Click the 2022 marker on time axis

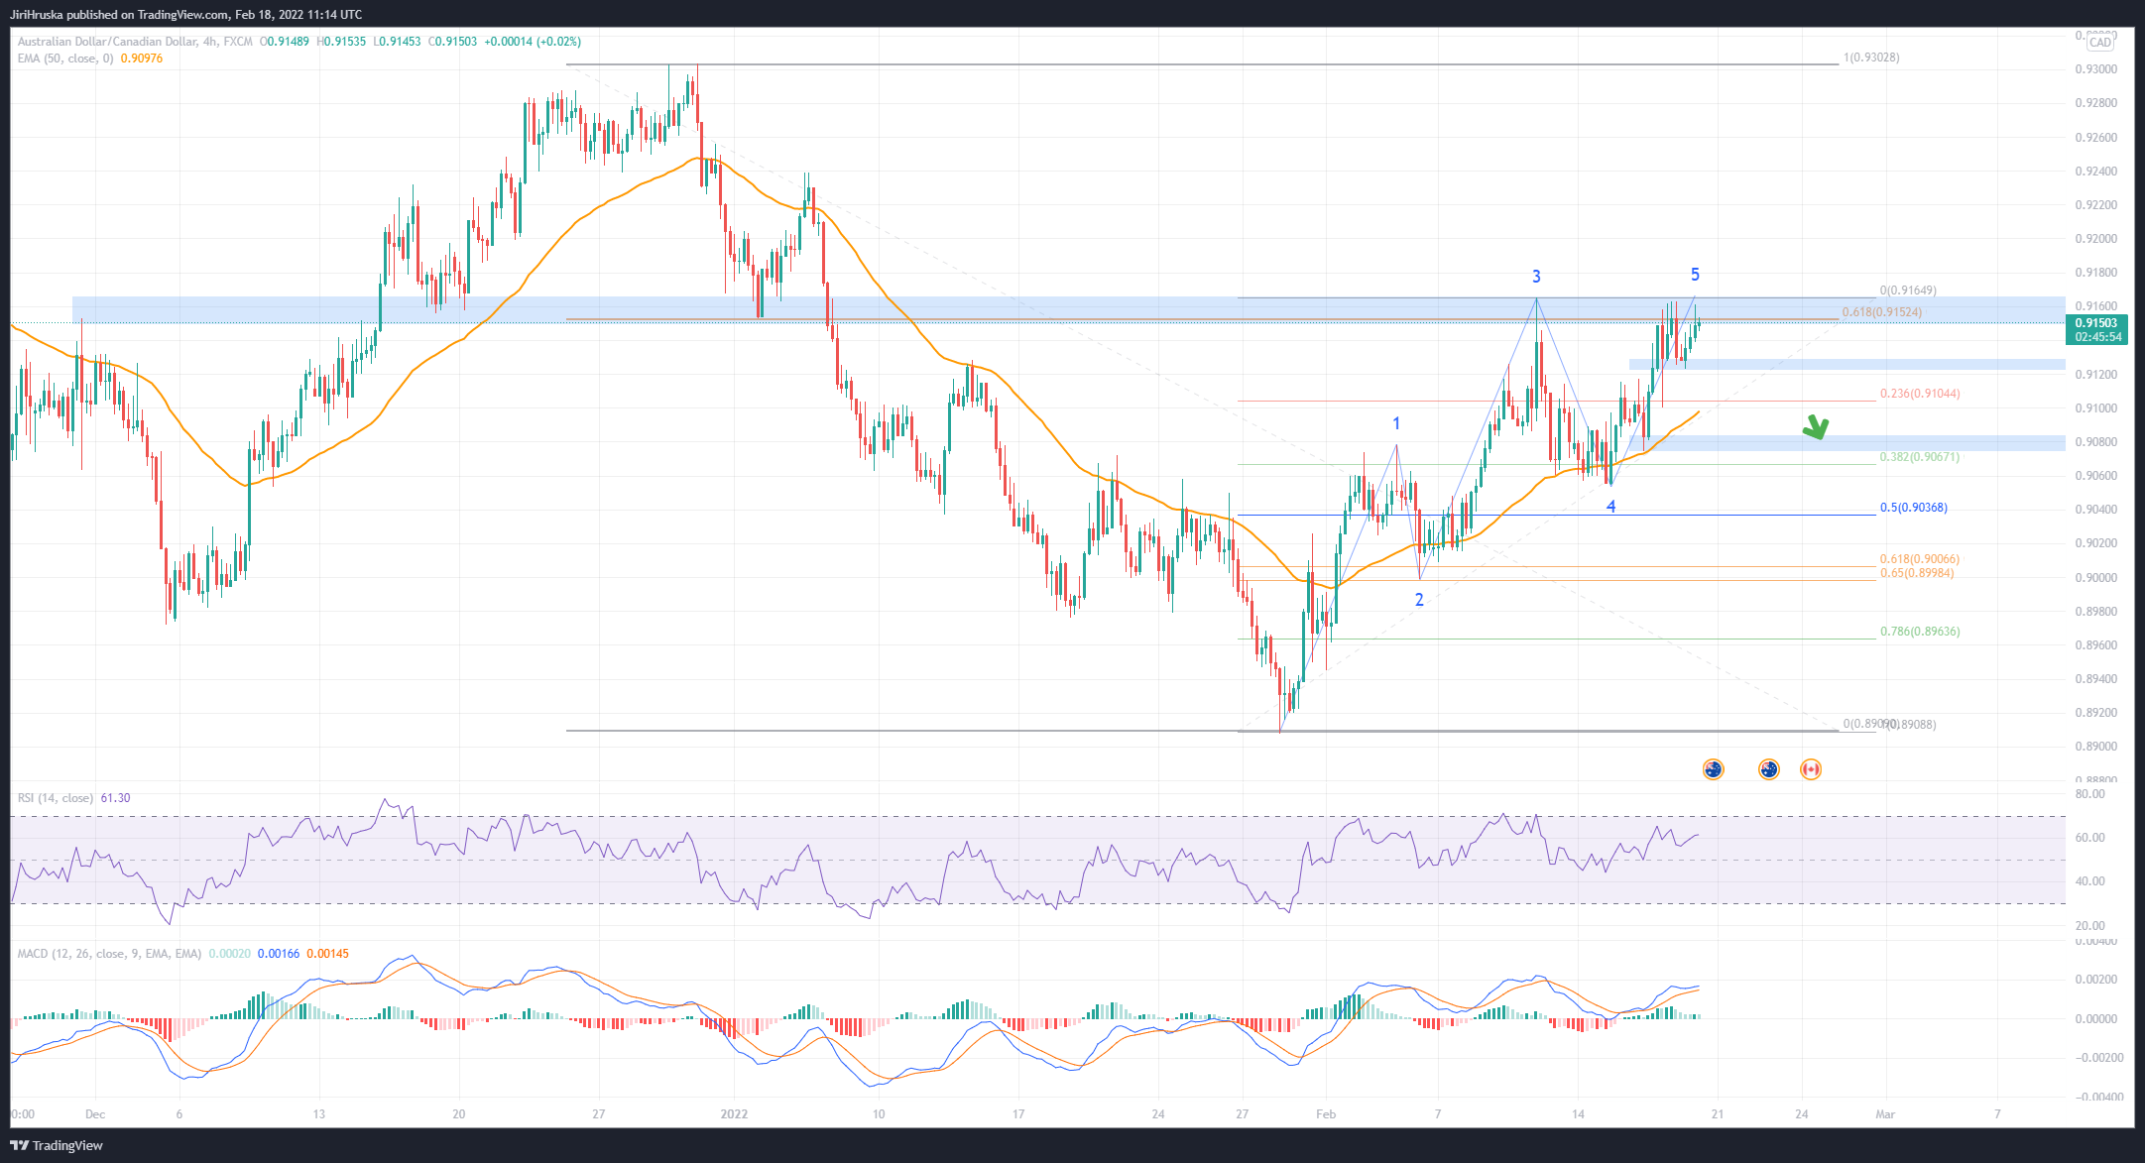(734, 1114)
